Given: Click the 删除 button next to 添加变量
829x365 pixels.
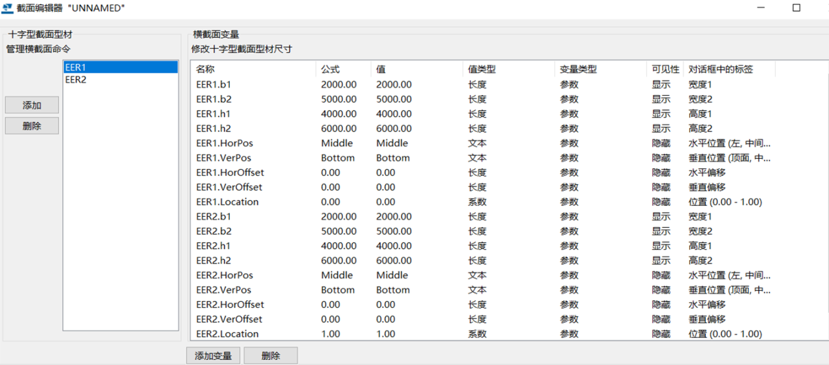Looking at the screenshot, I should click(271, 356).
